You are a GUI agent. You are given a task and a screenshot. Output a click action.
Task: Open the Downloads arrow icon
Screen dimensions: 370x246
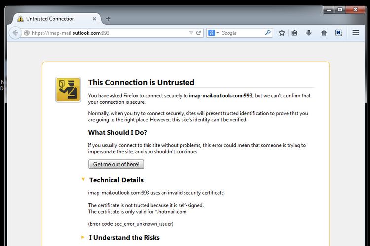tap(309, 33)
